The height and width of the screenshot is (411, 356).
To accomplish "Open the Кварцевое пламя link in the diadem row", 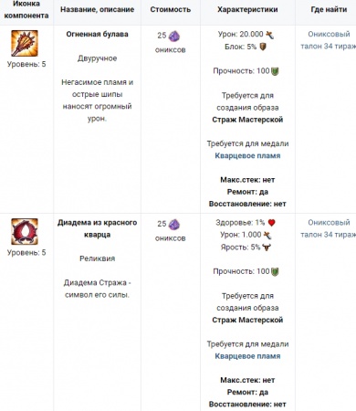I will click(x=247, y=356).
